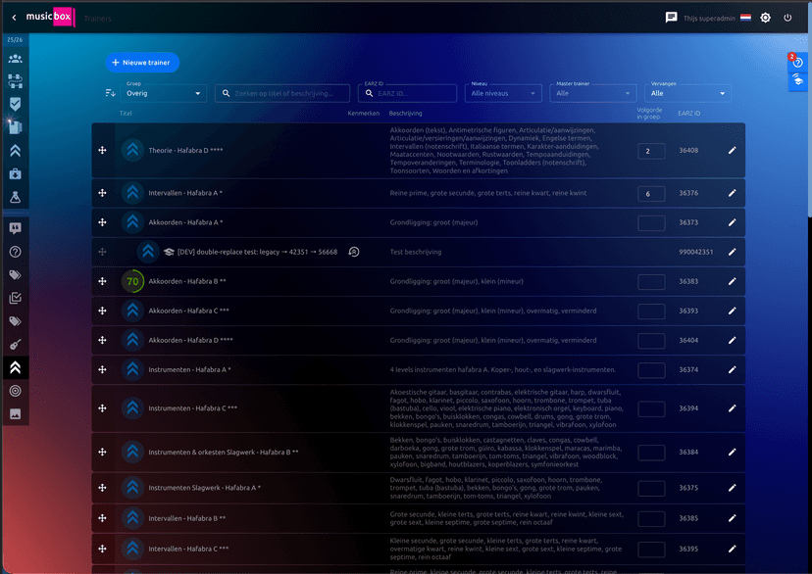Open Thijs superadmin user menu
812x574 pixels.
tap(709, 18)
